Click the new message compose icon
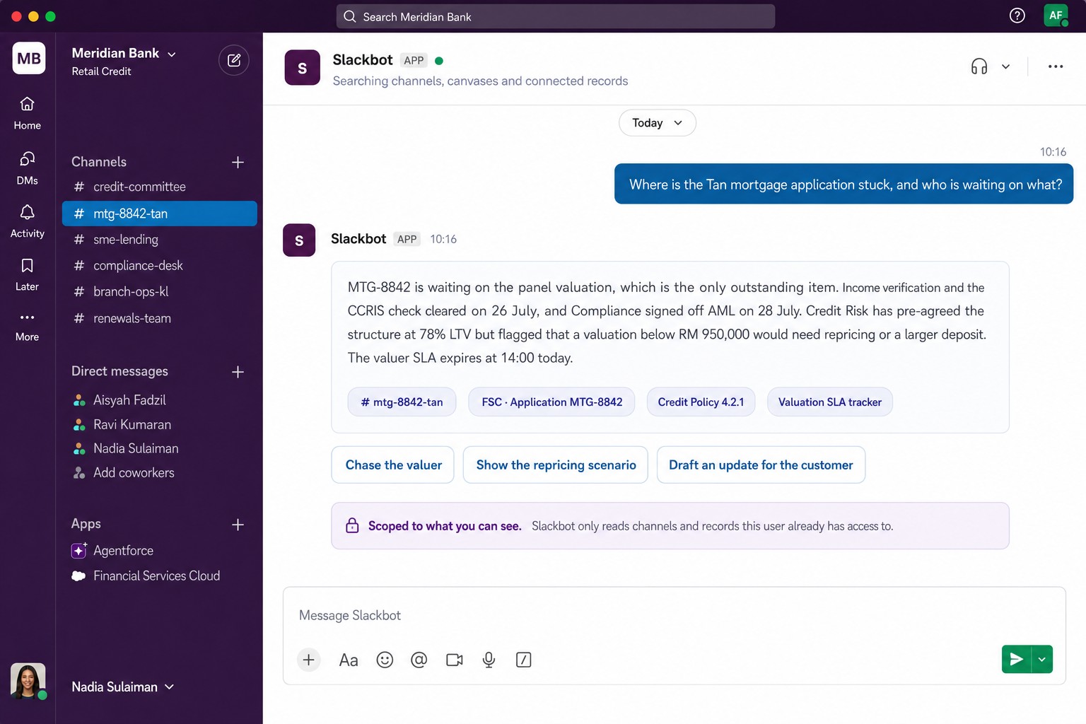 click(x=234, y=61)
